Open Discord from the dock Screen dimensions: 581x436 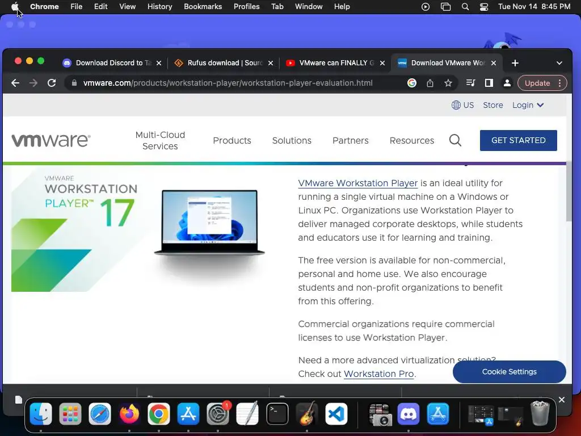click(409, 414)
